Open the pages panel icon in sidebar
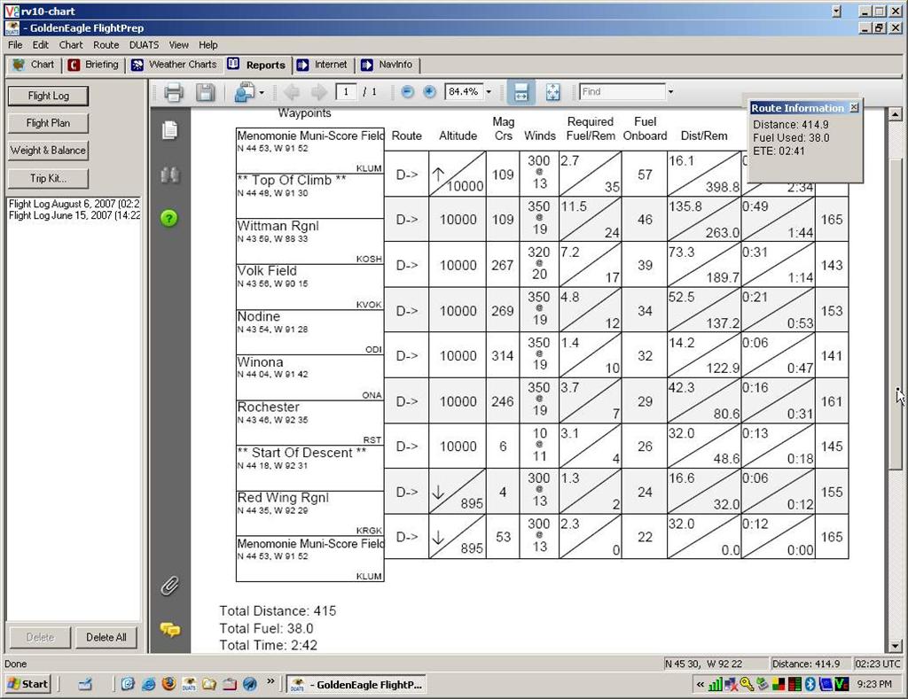This screenshot has height=699, width=908. click(169, 130)
